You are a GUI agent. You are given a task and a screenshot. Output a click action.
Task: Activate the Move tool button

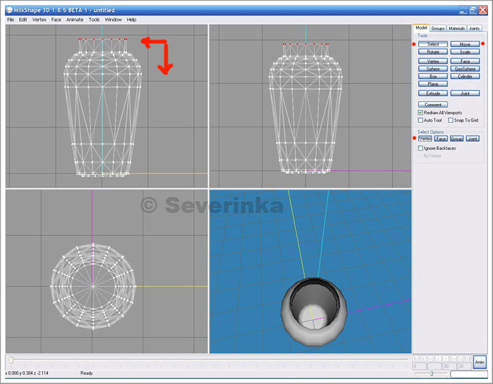(465, 44)
